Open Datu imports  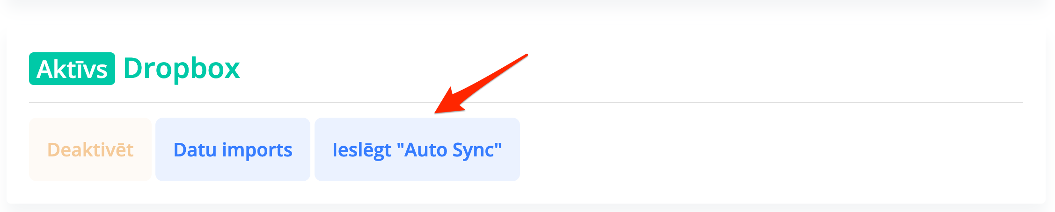coord(233,149)
